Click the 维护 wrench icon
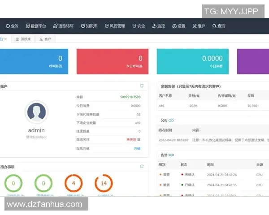The image size is (269, 215). [195, 26]
